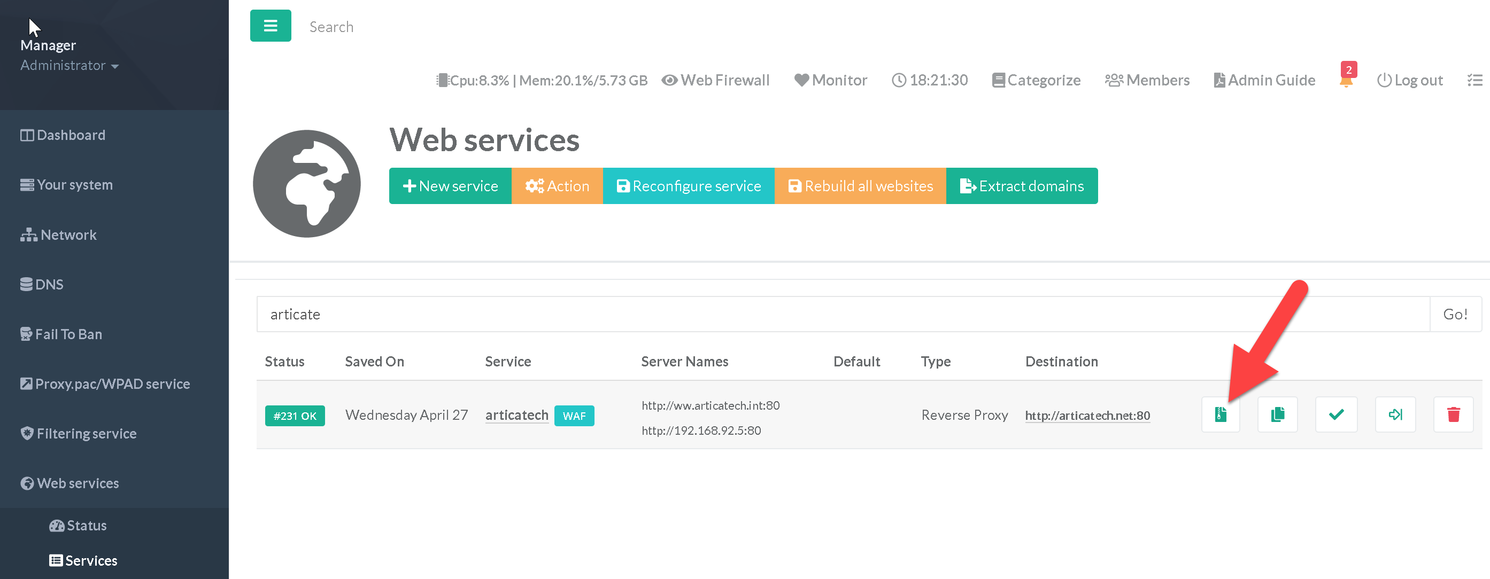The image size is (1490, 579).
Task: Click Extract domains button
Action: (x=1022, y=186)
